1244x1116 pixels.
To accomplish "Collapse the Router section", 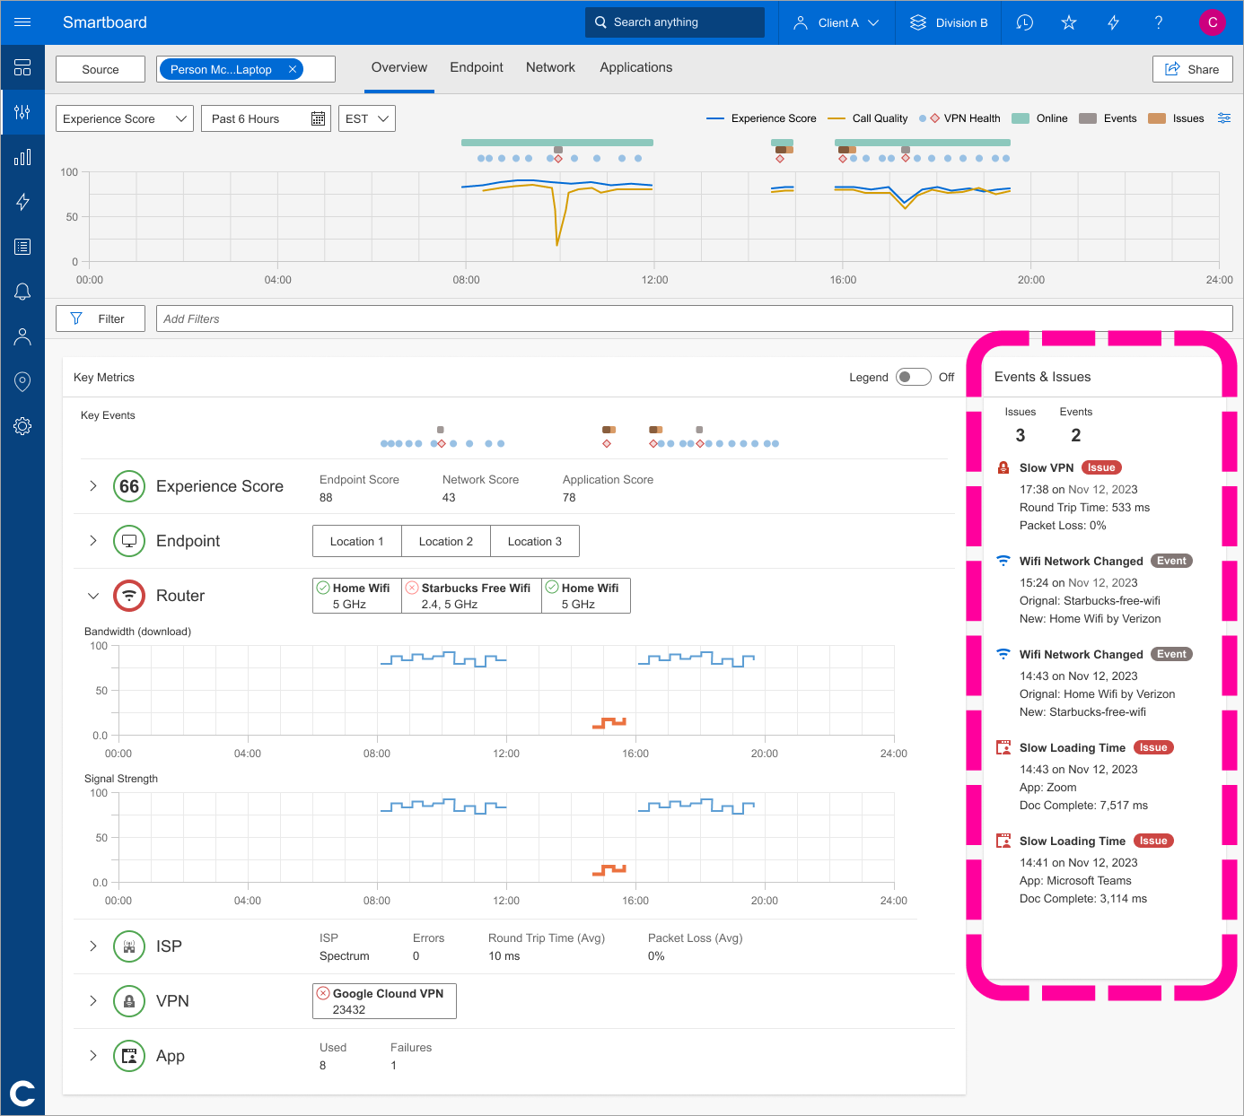I will pos(93,595).
